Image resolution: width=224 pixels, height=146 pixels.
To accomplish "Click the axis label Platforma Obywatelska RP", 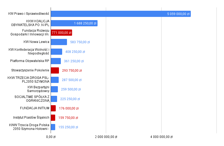I will 30,61.
